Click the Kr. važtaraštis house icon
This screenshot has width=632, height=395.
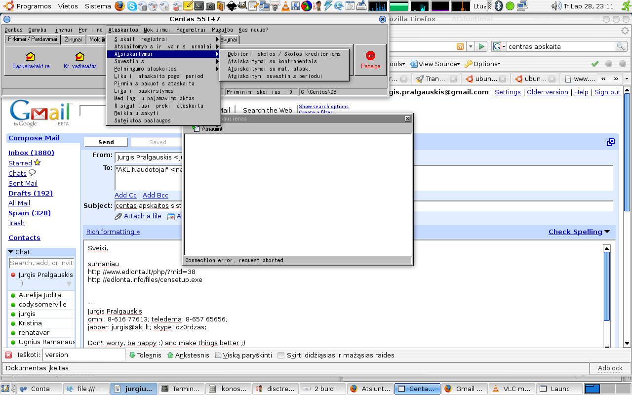pos(79,56)
